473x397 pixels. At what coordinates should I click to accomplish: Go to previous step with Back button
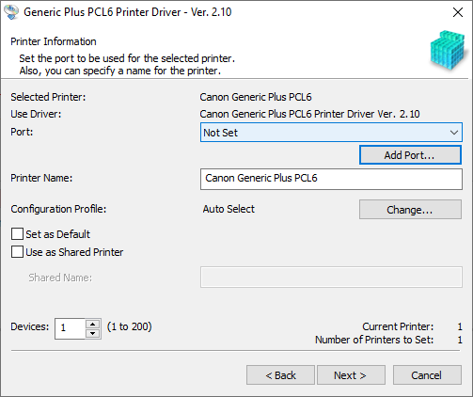280,374
